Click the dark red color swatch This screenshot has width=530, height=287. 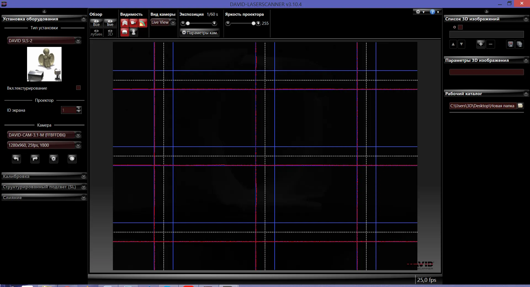pyautogui.click(x=460, y=27)
